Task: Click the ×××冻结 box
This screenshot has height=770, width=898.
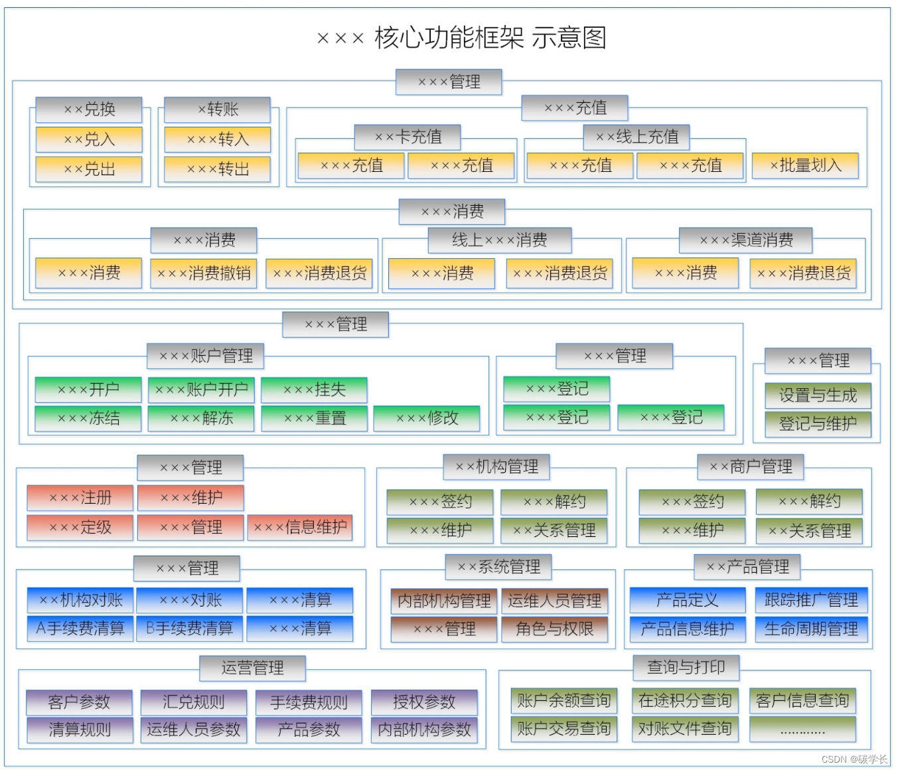Action: (x=88, y=419)
